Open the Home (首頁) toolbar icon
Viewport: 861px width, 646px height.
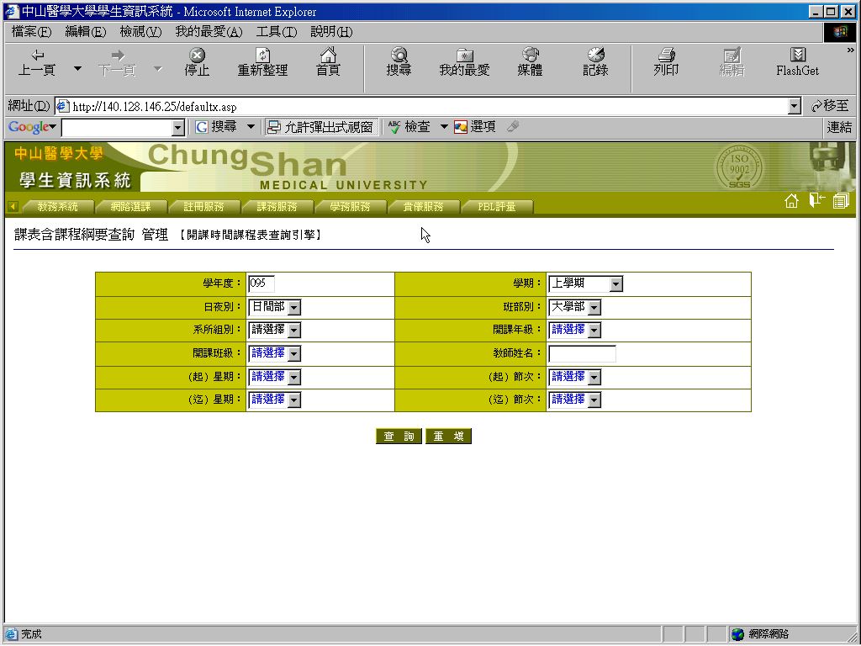click(328, 62)
